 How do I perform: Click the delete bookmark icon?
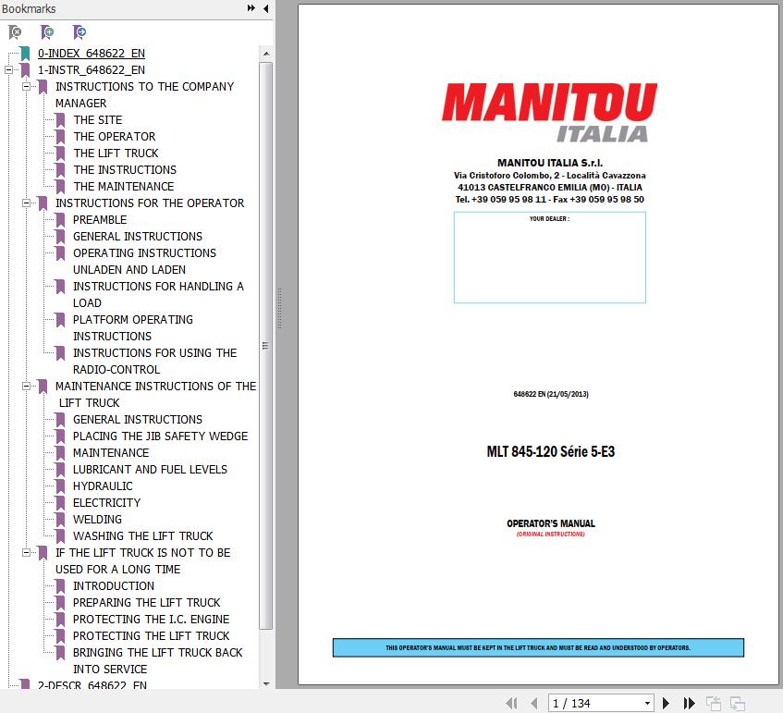(x=16, y=32)
